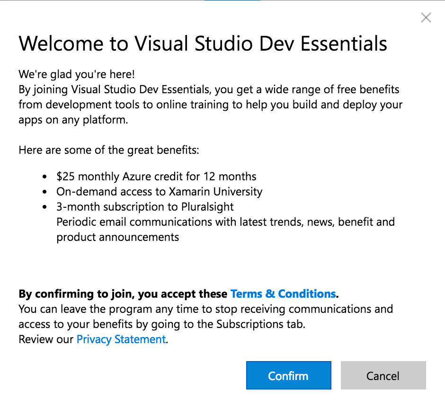Click the bullet beside the Azure credit item
This screenshot has height=407, width=445.
click(x=45, y=177)
